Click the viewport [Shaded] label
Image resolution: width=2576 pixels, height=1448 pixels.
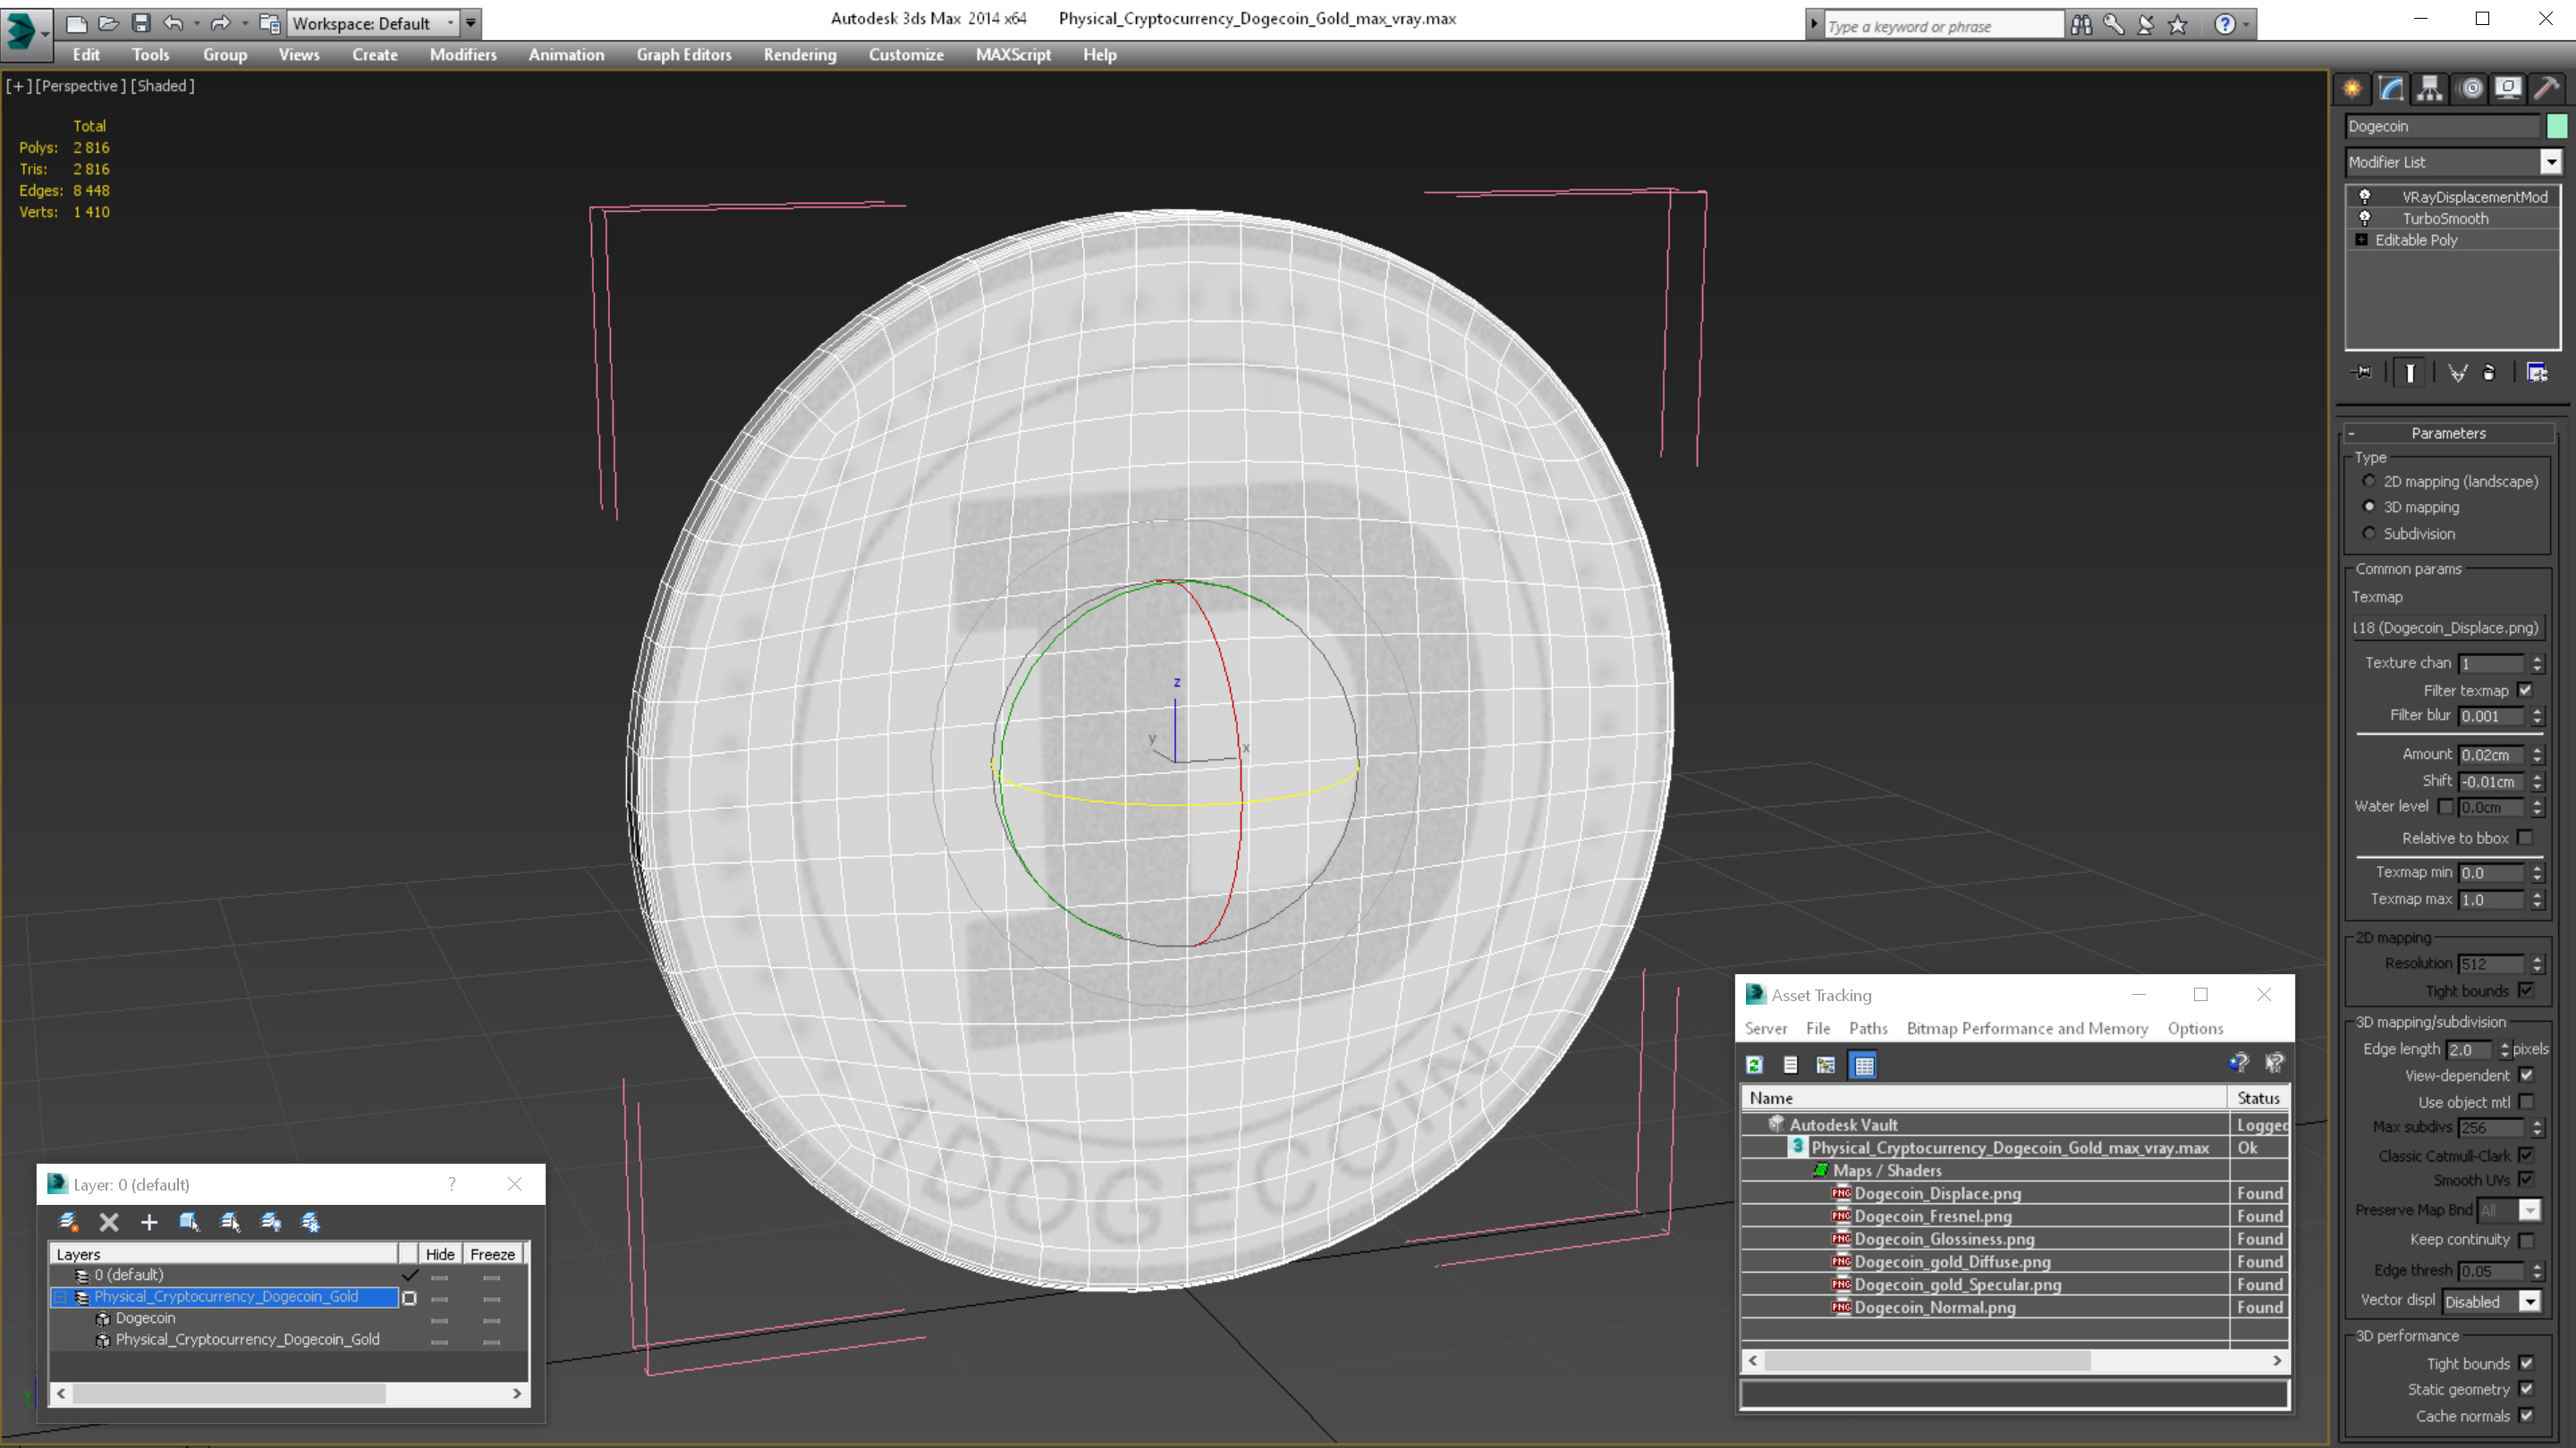point(163,86)
